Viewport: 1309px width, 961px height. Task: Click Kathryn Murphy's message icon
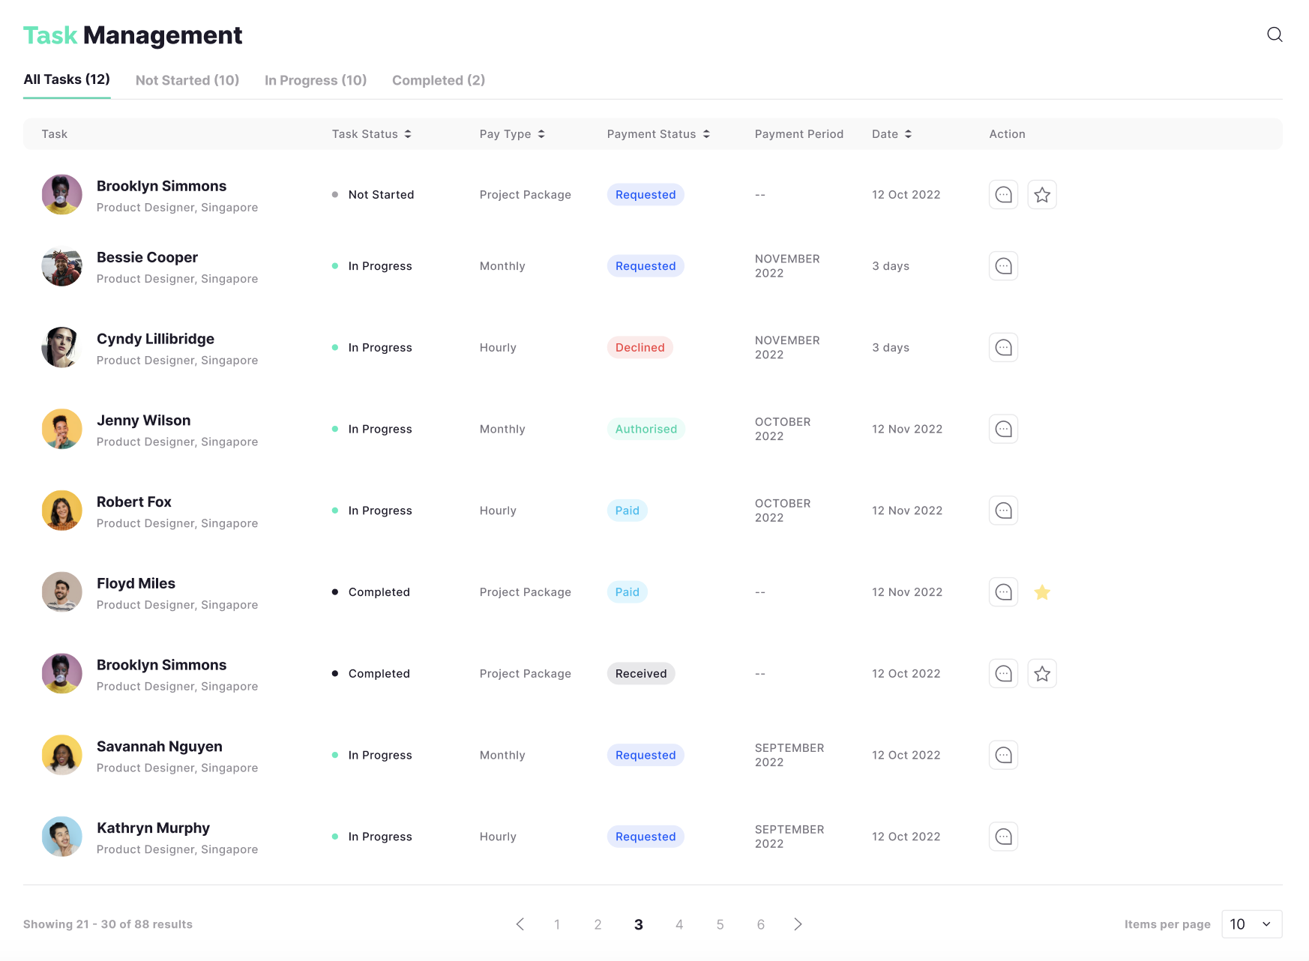pyautogui.click(x=1003, y=837)
